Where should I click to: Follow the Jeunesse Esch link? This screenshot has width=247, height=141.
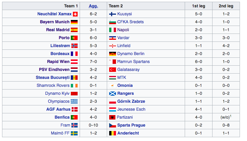tap(131, 109)
